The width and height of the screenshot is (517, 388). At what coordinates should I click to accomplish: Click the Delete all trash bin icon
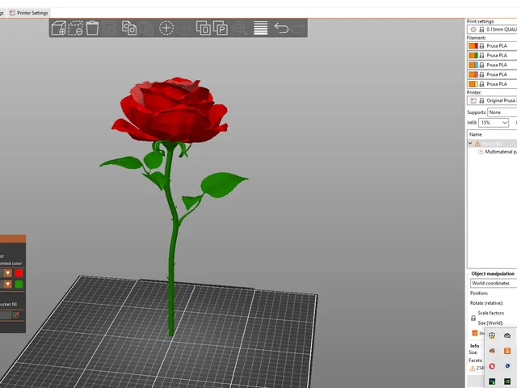(x=92, y=28)
